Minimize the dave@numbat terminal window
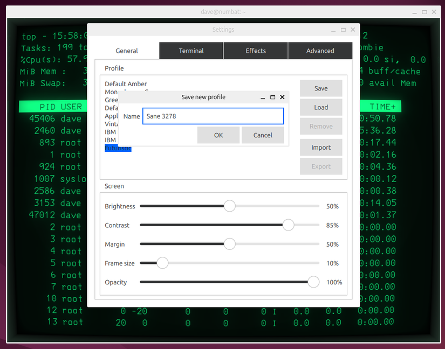445x349 pixels. pyautogui.click(x=415, y=12)
